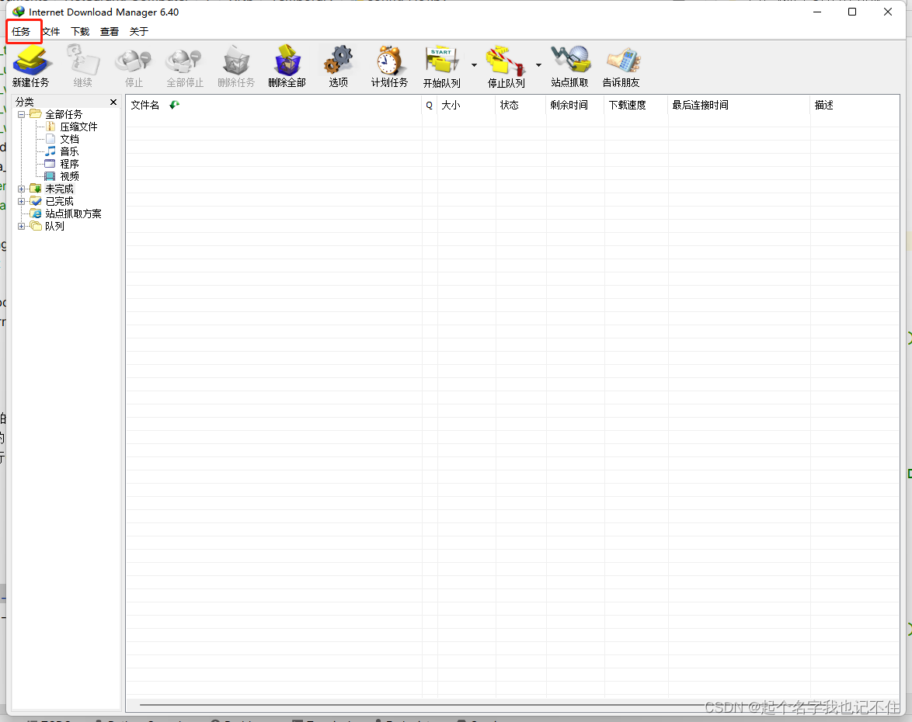Select 压缩文件 category
The image size is (912, 722).
[78, 127]
